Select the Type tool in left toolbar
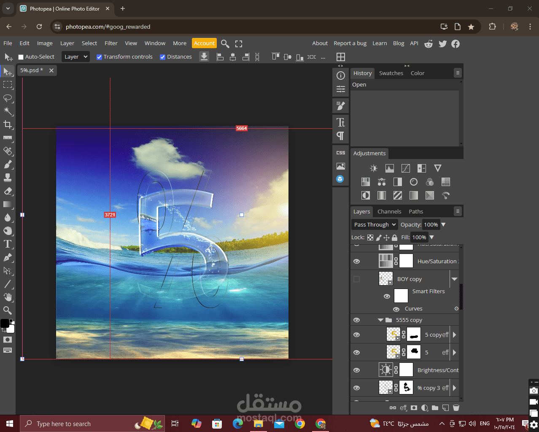The image size is (539, 432). point(8,244)
